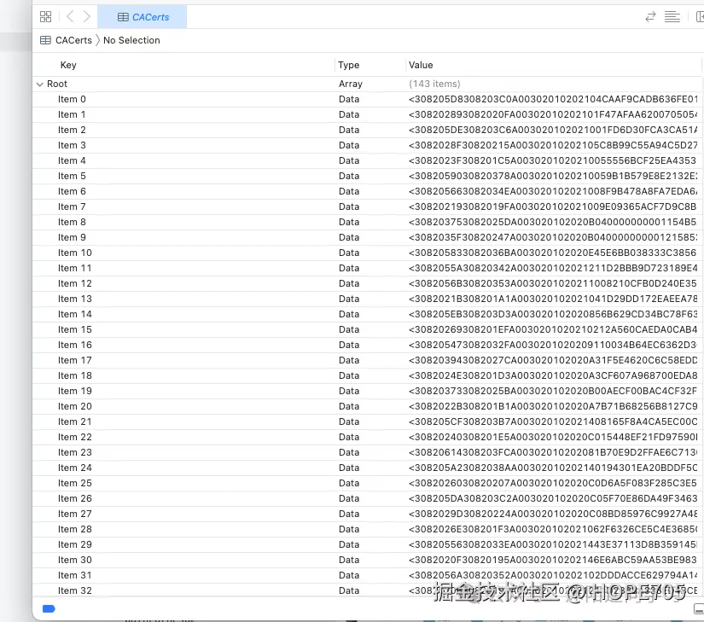
Task: Click the Data type cell of Item 21
Action: click(x=349, y=421)
